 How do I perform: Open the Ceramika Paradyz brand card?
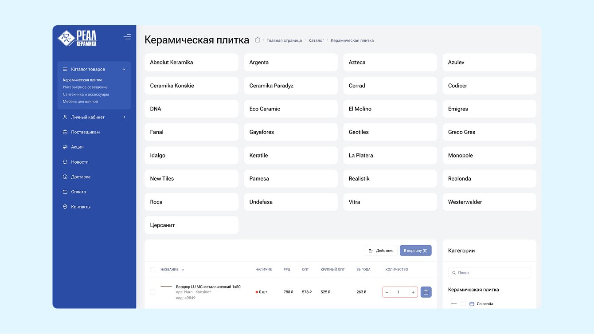point(291,86)
